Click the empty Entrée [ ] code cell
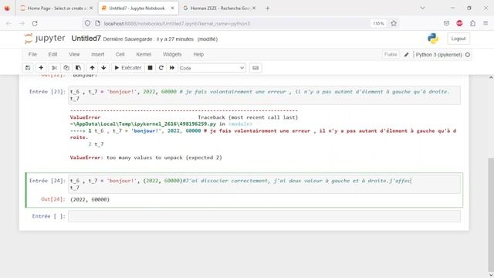 (x=264, y=216)
